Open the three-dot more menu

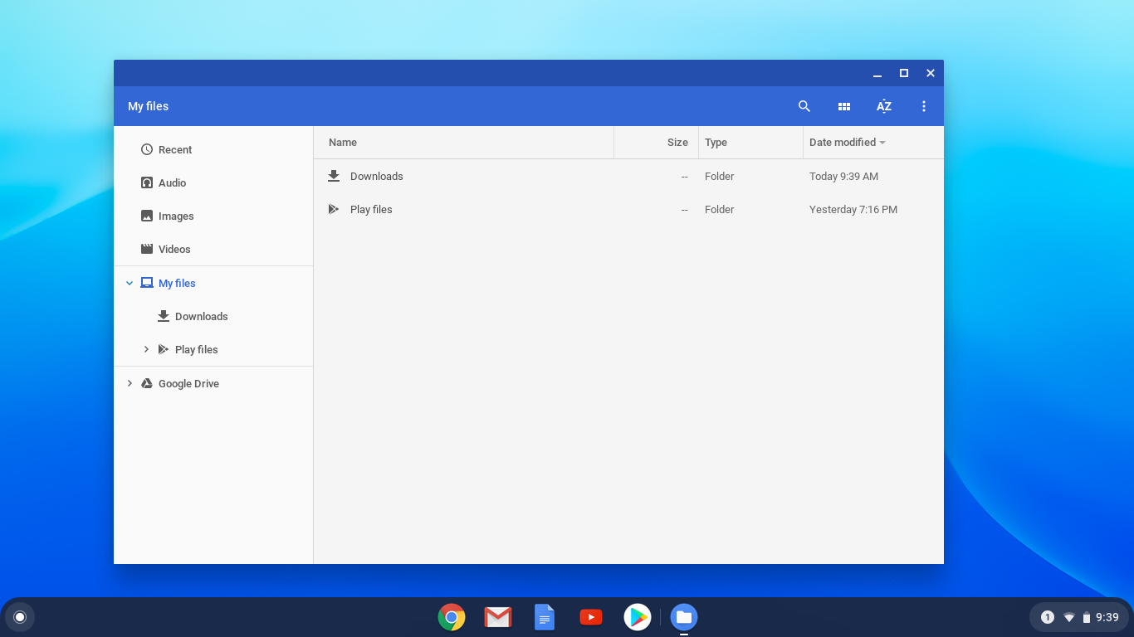point(924,106)
